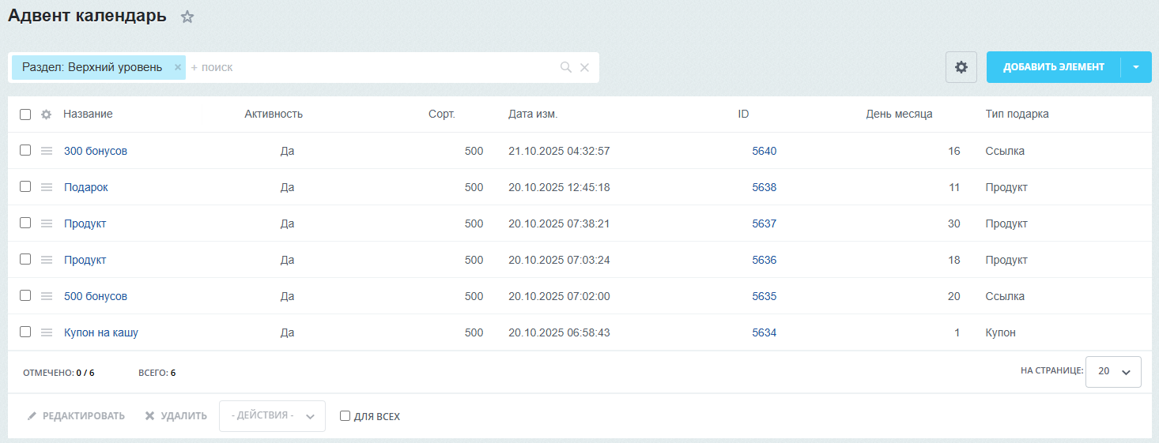
Task: Clear the search field with X icon
Action: point(584,68)
